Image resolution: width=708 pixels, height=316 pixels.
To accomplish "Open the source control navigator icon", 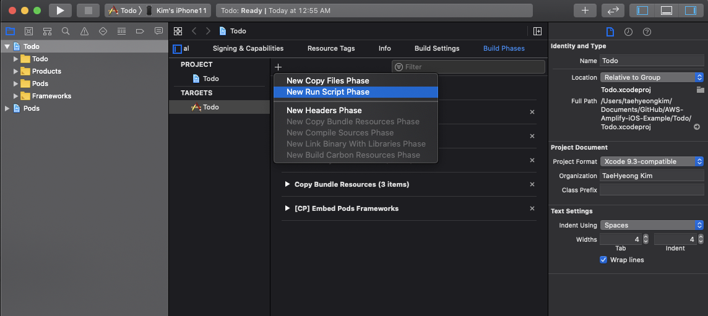I will (28, 31).
